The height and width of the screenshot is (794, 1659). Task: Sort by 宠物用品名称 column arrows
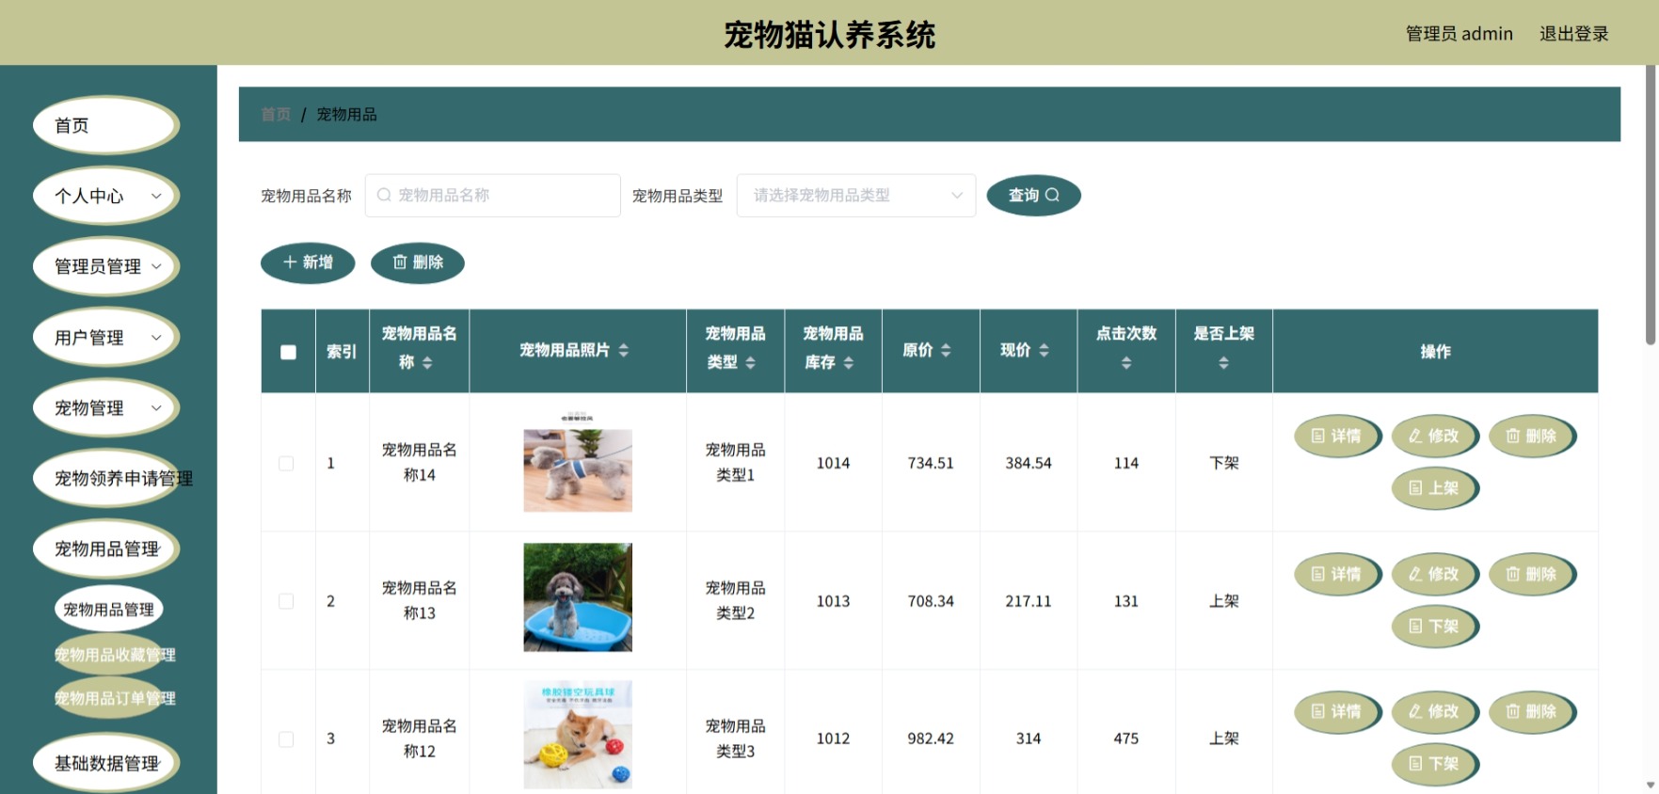click(427, 362)
